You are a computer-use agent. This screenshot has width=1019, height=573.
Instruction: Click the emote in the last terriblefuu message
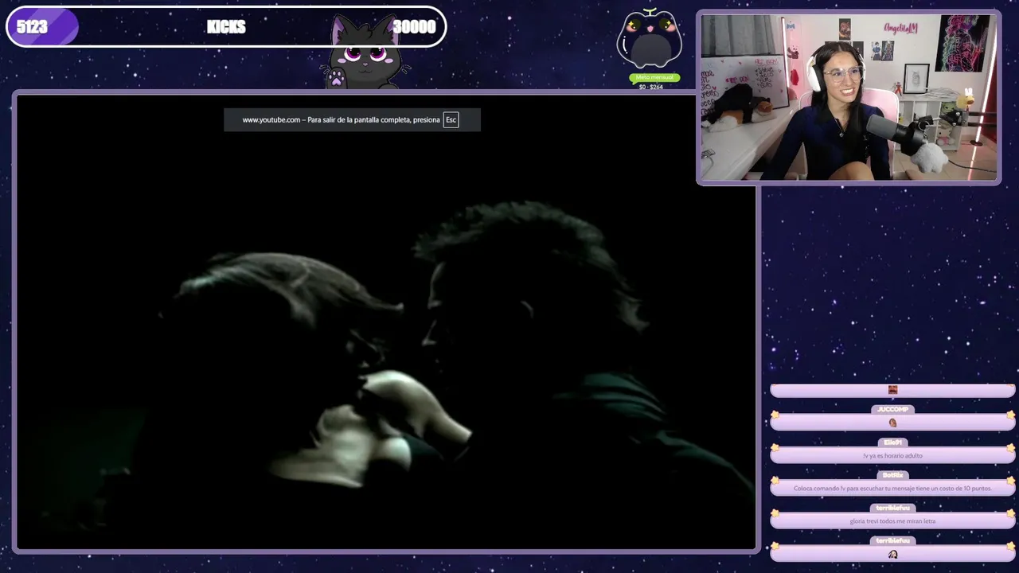(x=892, y=554)
